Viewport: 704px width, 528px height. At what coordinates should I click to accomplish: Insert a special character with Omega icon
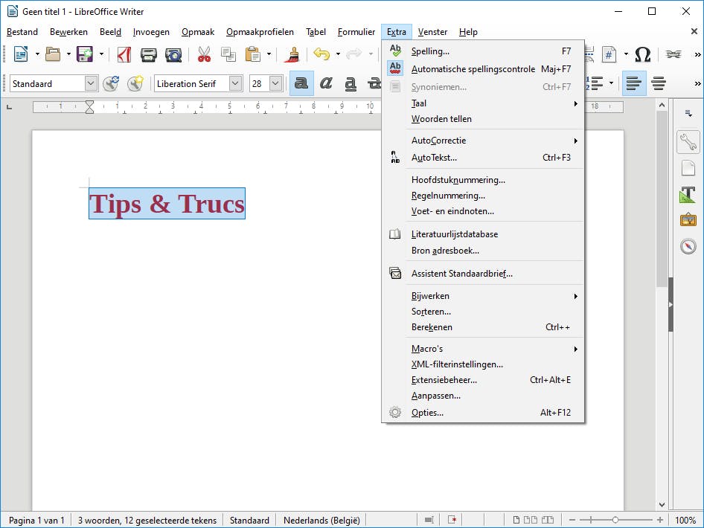642,54
